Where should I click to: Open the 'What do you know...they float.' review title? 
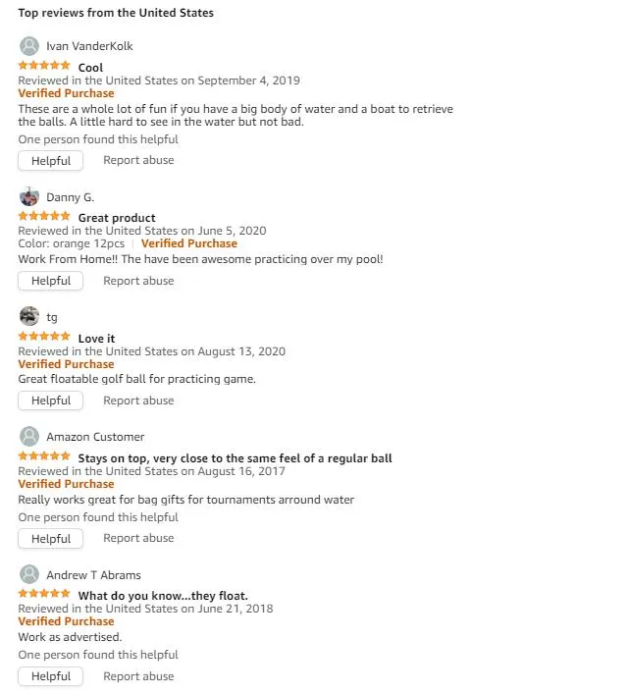(163, 596)
